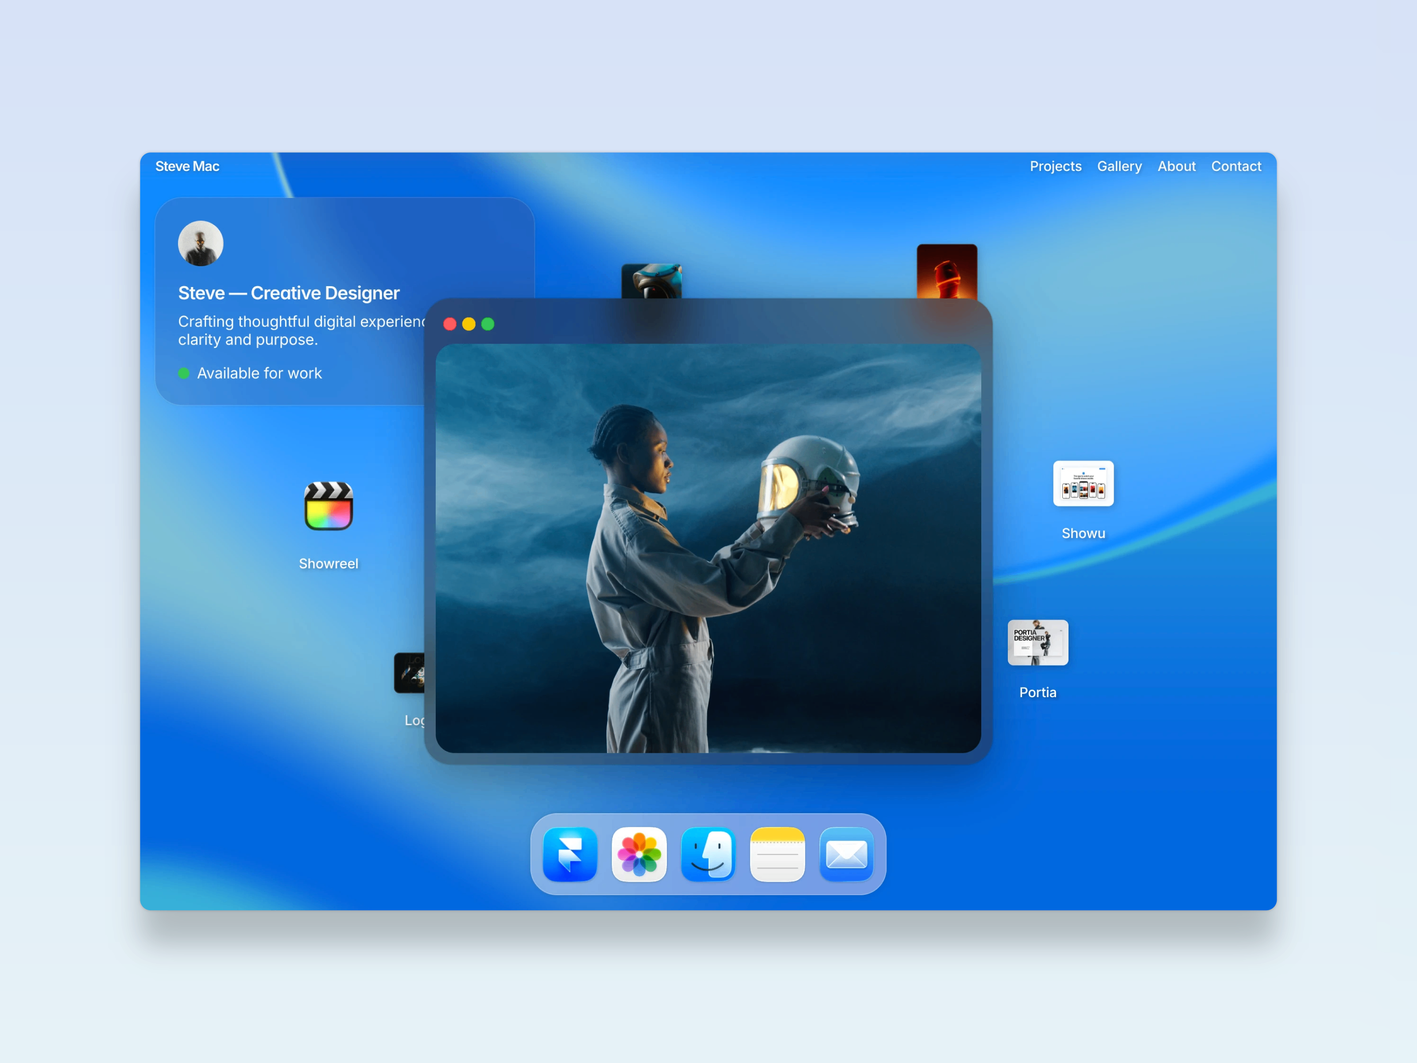Open the partly hidden dark Logo thumbnail
Viewport: 1417px width, 1063px height.
(409, 673)
